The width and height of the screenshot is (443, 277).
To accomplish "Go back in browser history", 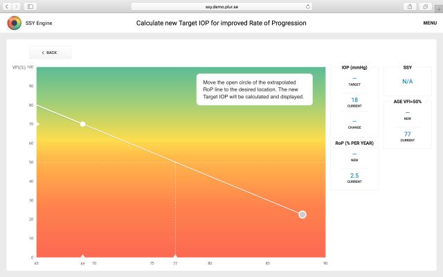I will [x=6, y=6].
